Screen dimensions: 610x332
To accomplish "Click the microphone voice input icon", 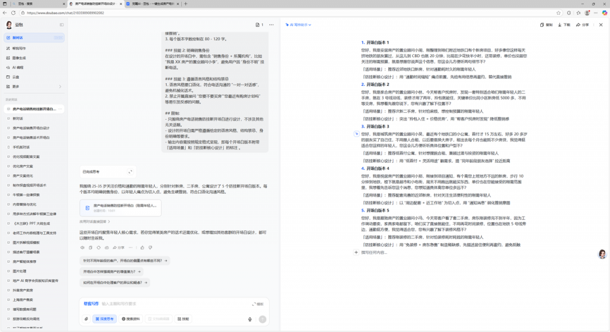I will click(250, 319).
